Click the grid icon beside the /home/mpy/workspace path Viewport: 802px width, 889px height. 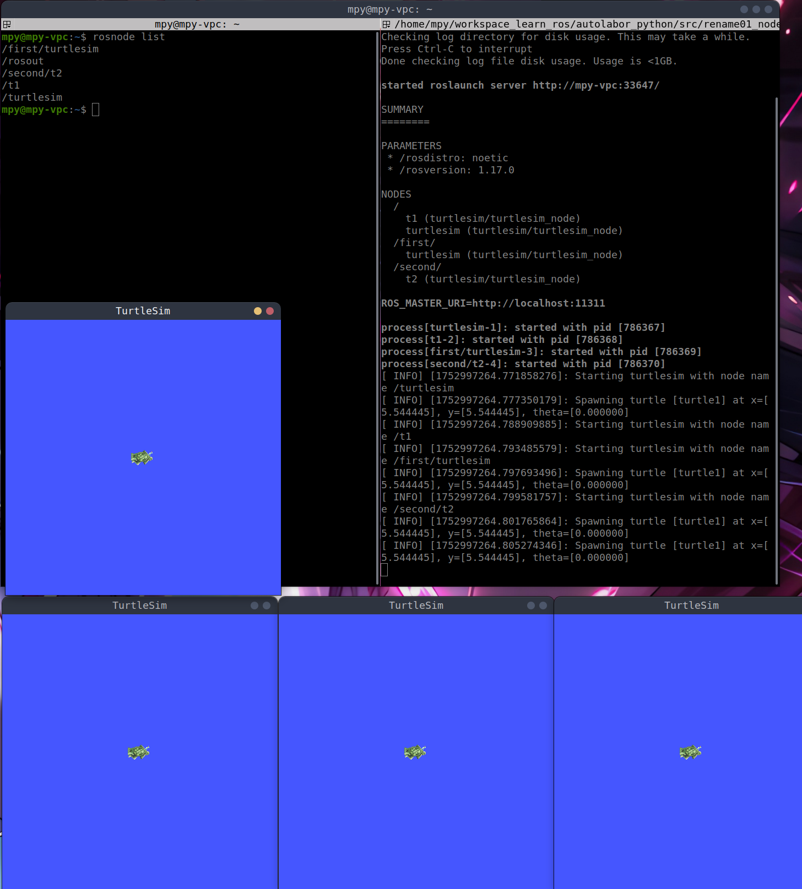(x=386, y=24)
